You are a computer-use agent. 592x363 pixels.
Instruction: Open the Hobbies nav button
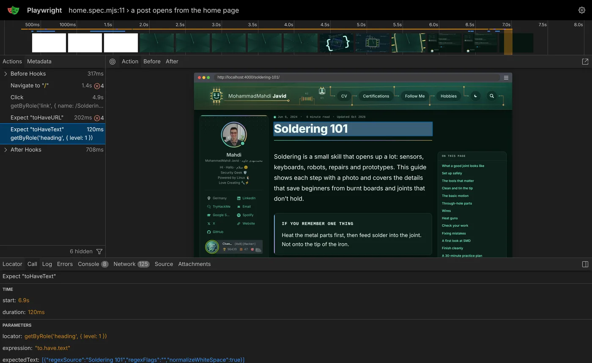pyautogui.click(x=449, y=96)
